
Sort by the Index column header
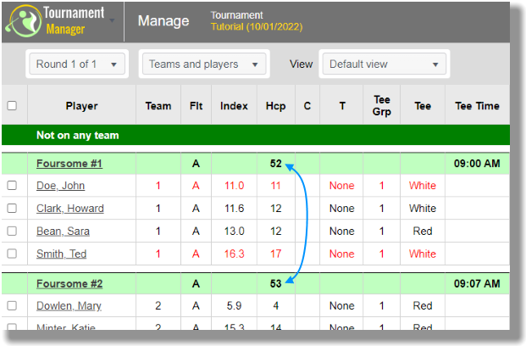(x=234, y=106)
